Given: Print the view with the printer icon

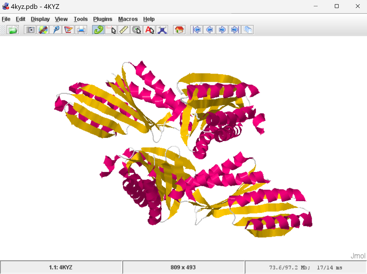Looking at the screenshot, I should coord(81,30).
